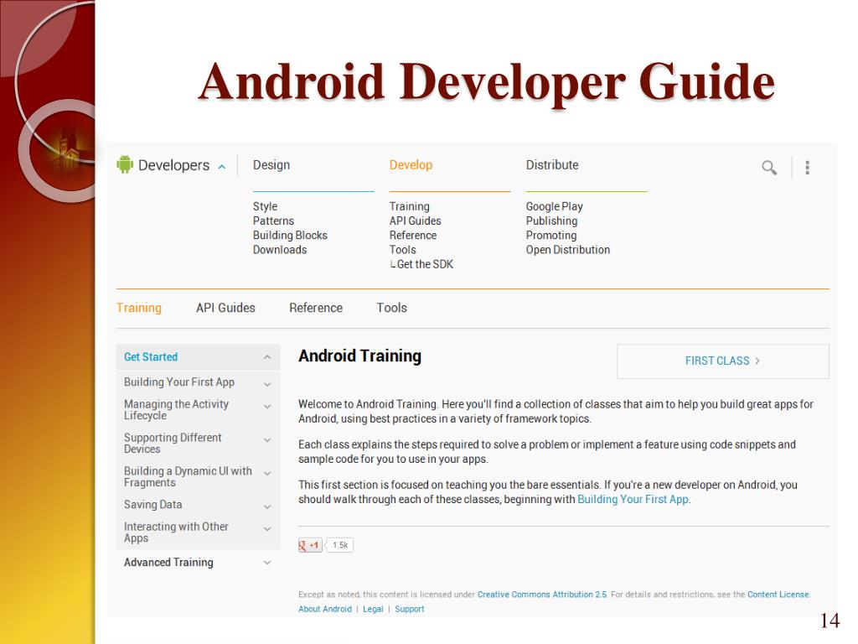
Task: Switch to the Reference tab
Action: (316, 308)
